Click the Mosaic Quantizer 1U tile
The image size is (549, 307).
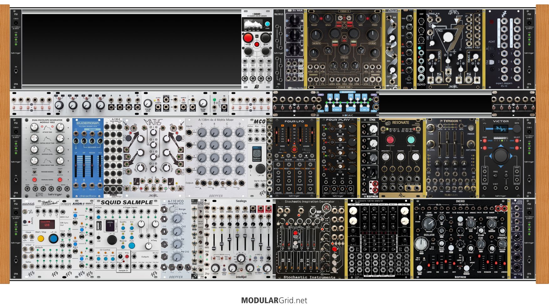coord(347,104)
